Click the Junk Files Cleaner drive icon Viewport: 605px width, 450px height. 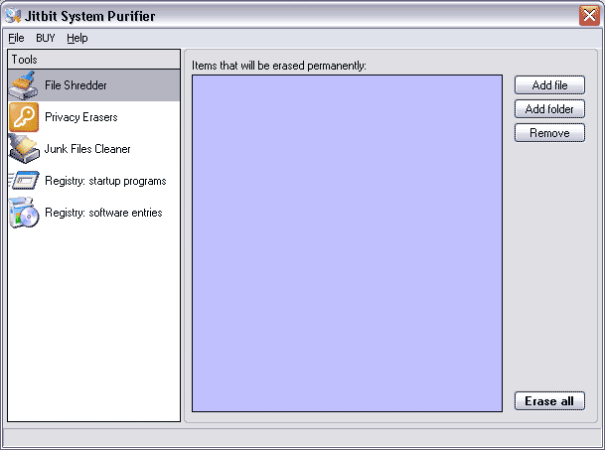coord(24,149)
